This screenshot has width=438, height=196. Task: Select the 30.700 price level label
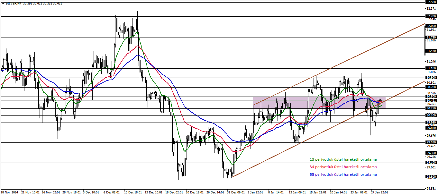pos(431,87)
